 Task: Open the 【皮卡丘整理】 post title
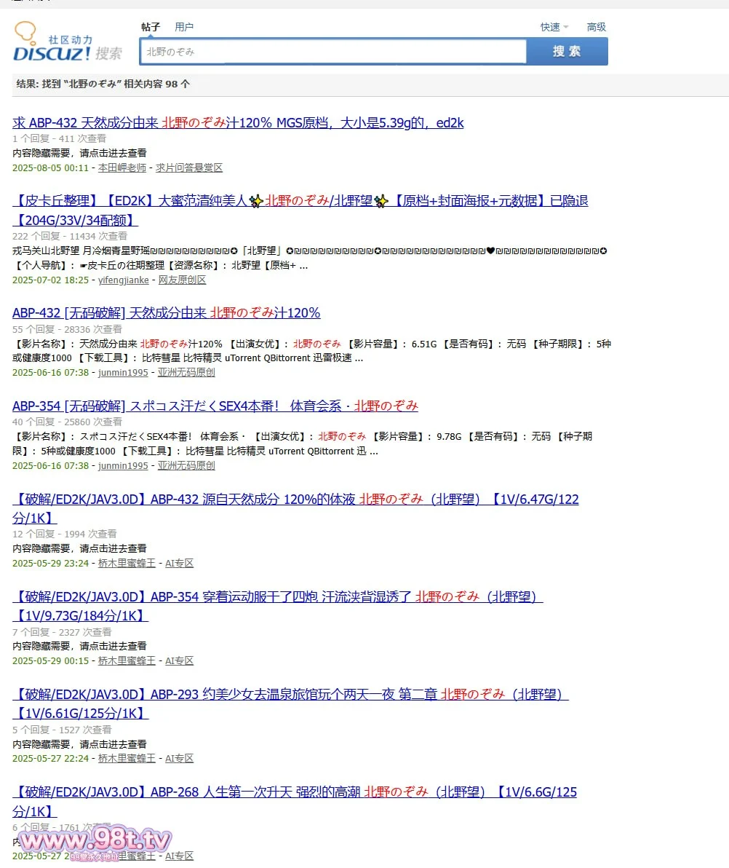[x=300, y=201]
